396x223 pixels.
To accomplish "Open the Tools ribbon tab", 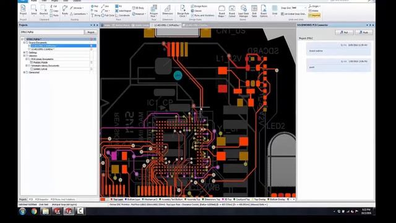I will 66,1.
